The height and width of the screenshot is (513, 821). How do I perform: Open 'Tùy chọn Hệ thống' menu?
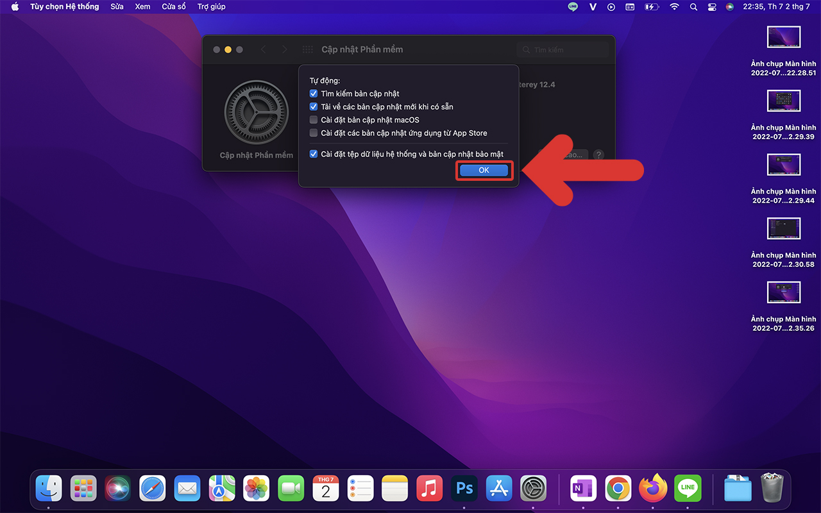point(65,6)
